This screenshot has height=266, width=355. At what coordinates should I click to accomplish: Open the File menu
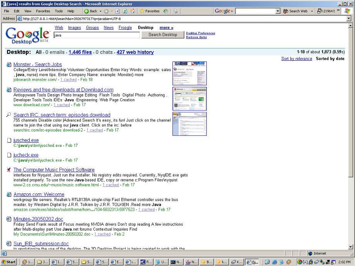point(7,11)
